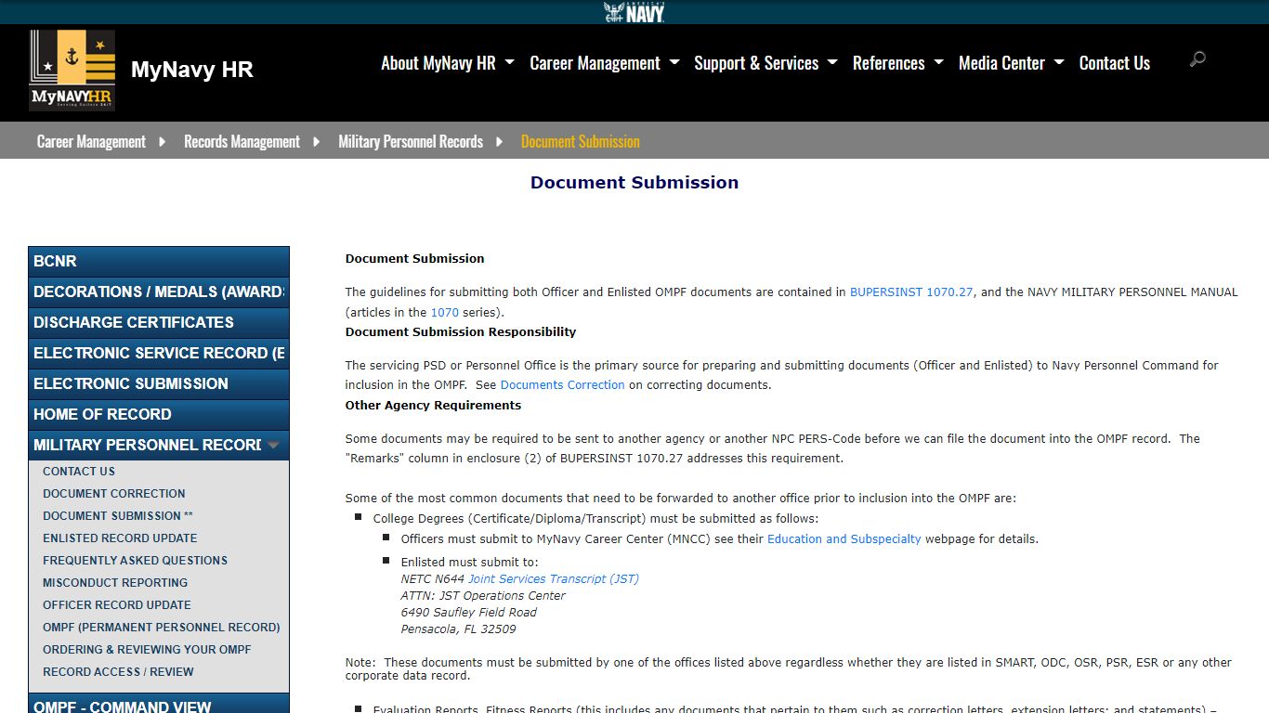Click Career Management breadcrumb
Image resolution: width=1269 pixels, height=713 pixels.
91,141
